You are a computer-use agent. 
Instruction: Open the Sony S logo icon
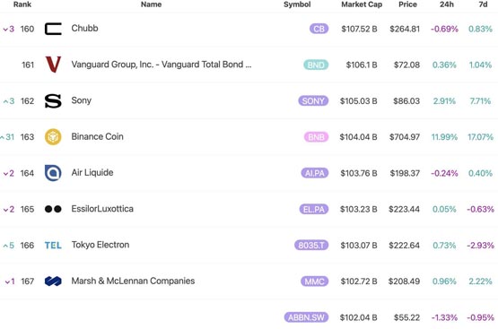[x=53, y=101]
